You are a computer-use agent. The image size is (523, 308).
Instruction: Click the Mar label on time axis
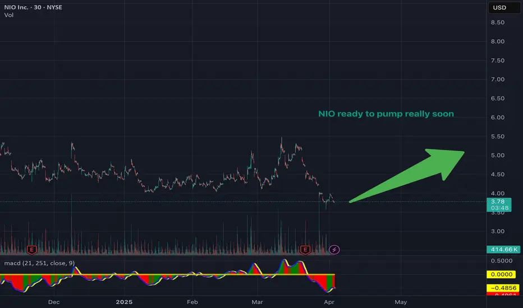257,302
